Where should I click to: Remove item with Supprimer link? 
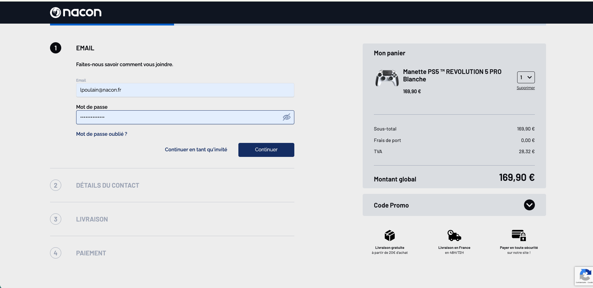pos(526,88)
